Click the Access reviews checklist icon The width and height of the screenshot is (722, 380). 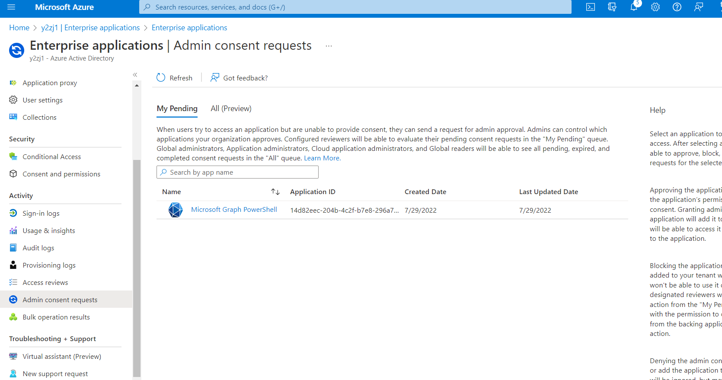[13, 282]
